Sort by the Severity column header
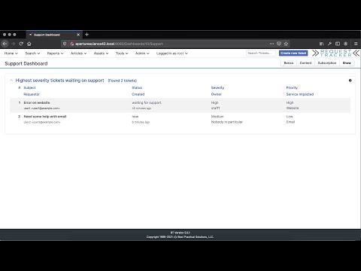The image size is (361, 271). (217, 87)
